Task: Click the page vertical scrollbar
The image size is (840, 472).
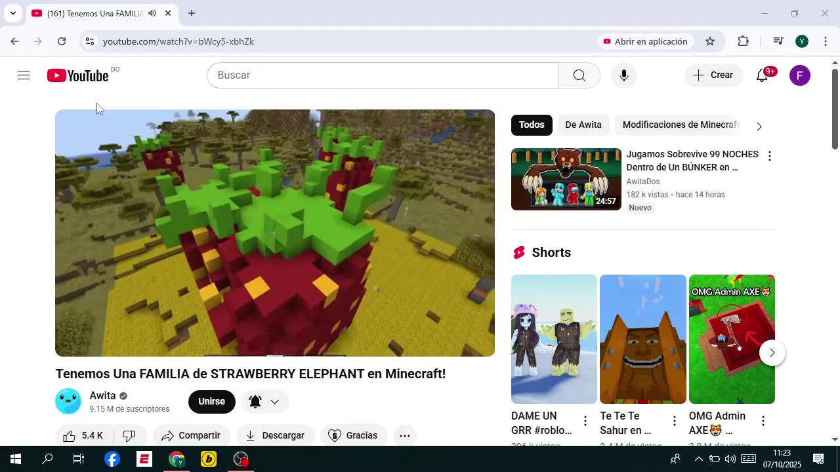Action: (835, 108)
